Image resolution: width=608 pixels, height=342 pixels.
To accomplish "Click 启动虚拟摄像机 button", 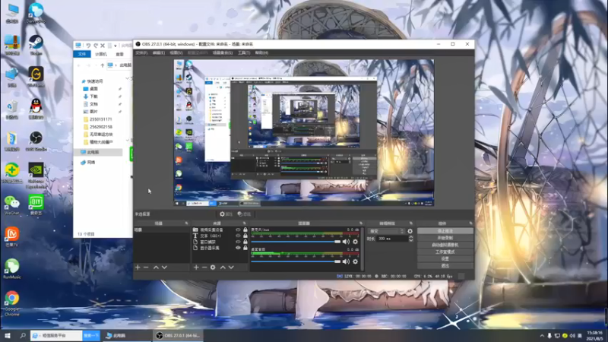I will pos(445,245).
